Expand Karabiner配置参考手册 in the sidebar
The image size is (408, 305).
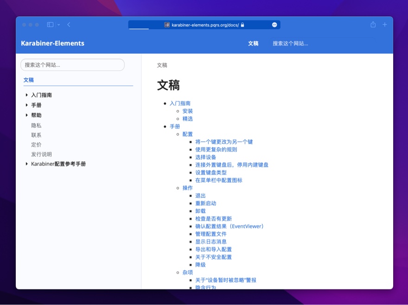tap(27, 164)
